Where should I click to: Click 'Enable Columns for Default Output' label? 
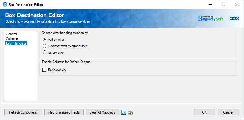(66, 62)
